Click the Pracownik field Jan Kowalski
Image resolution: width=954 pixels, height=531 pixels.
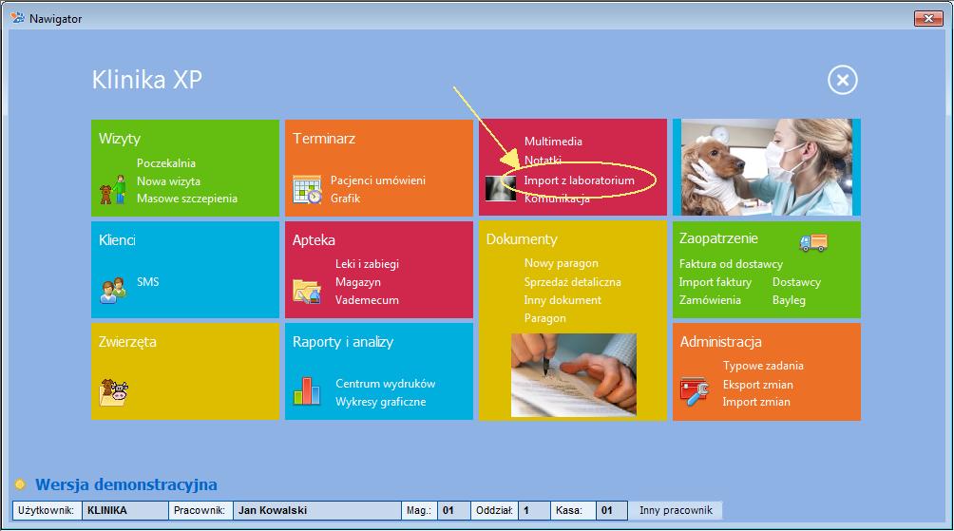(316, 510)
